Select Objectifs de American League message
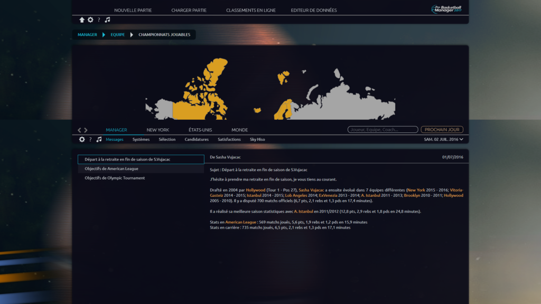The image size is (541, 304). [x=141, y=168]
